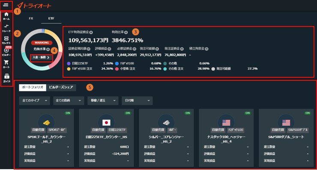Open the Select sidebar icon

pos(6,40)
